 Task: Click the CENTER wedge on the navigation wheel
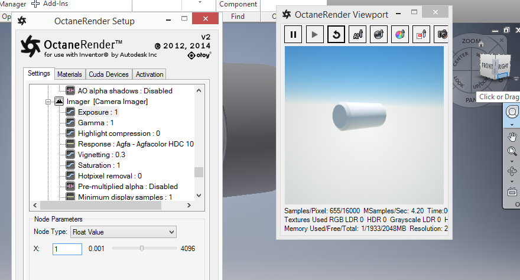click(461, 58)
